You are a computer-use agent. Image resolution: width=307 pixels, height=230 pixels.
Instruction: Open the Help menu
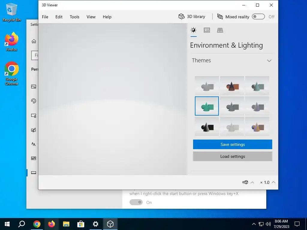click(107, 17)
